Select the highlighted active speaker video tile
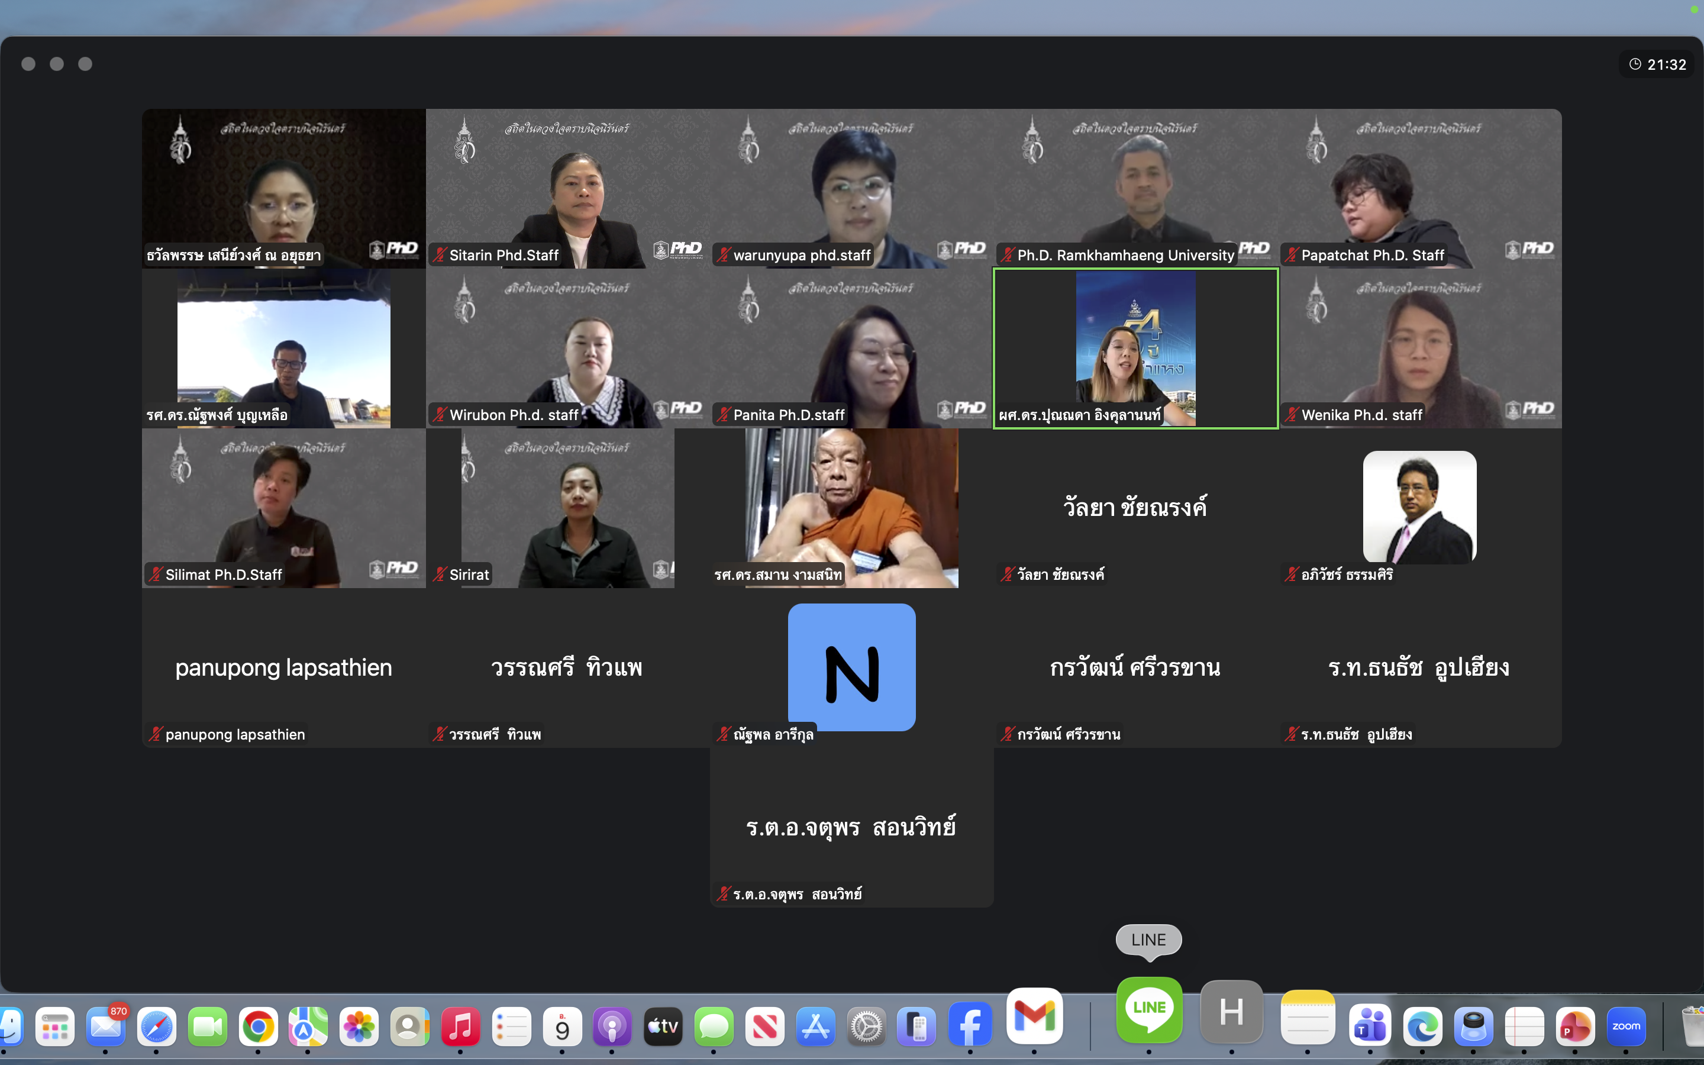Viewport: 1704px width, 1065px height. tap(1135, 348)
